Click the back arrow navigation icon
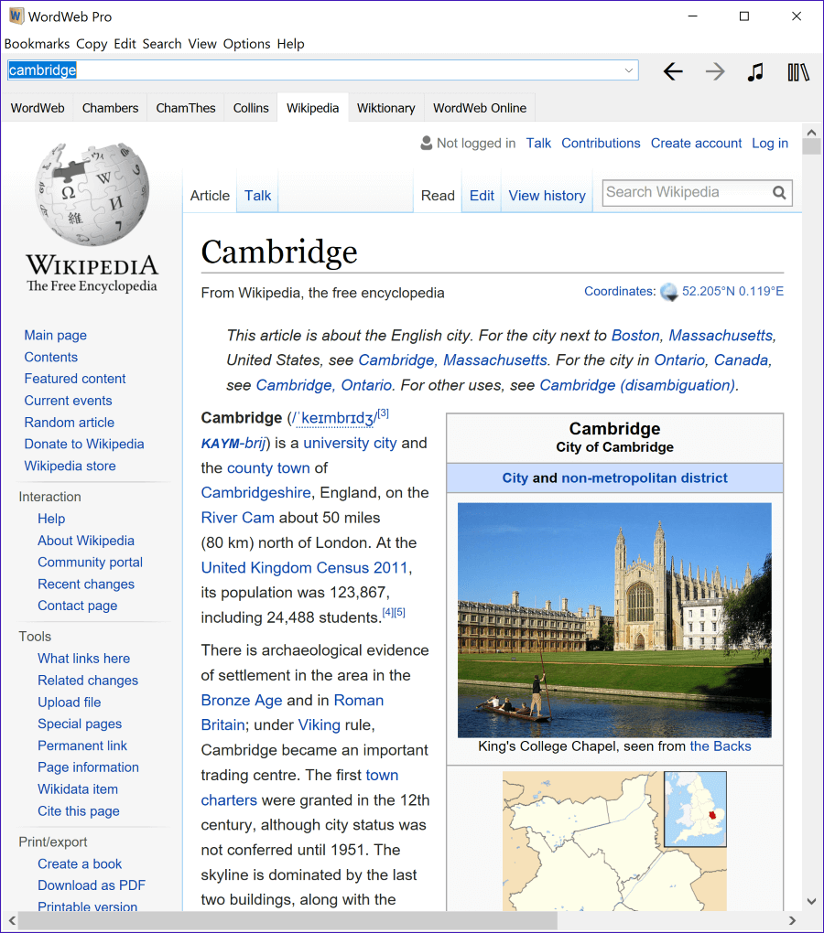This screenshot has width=824, height=933. coord(673,71)
